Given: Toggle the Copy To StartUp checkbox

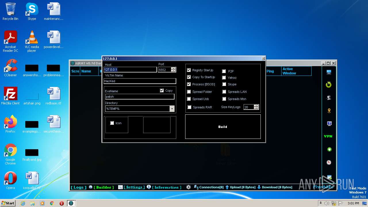Looking at the screenshot, I should click(x=189, y=77).
